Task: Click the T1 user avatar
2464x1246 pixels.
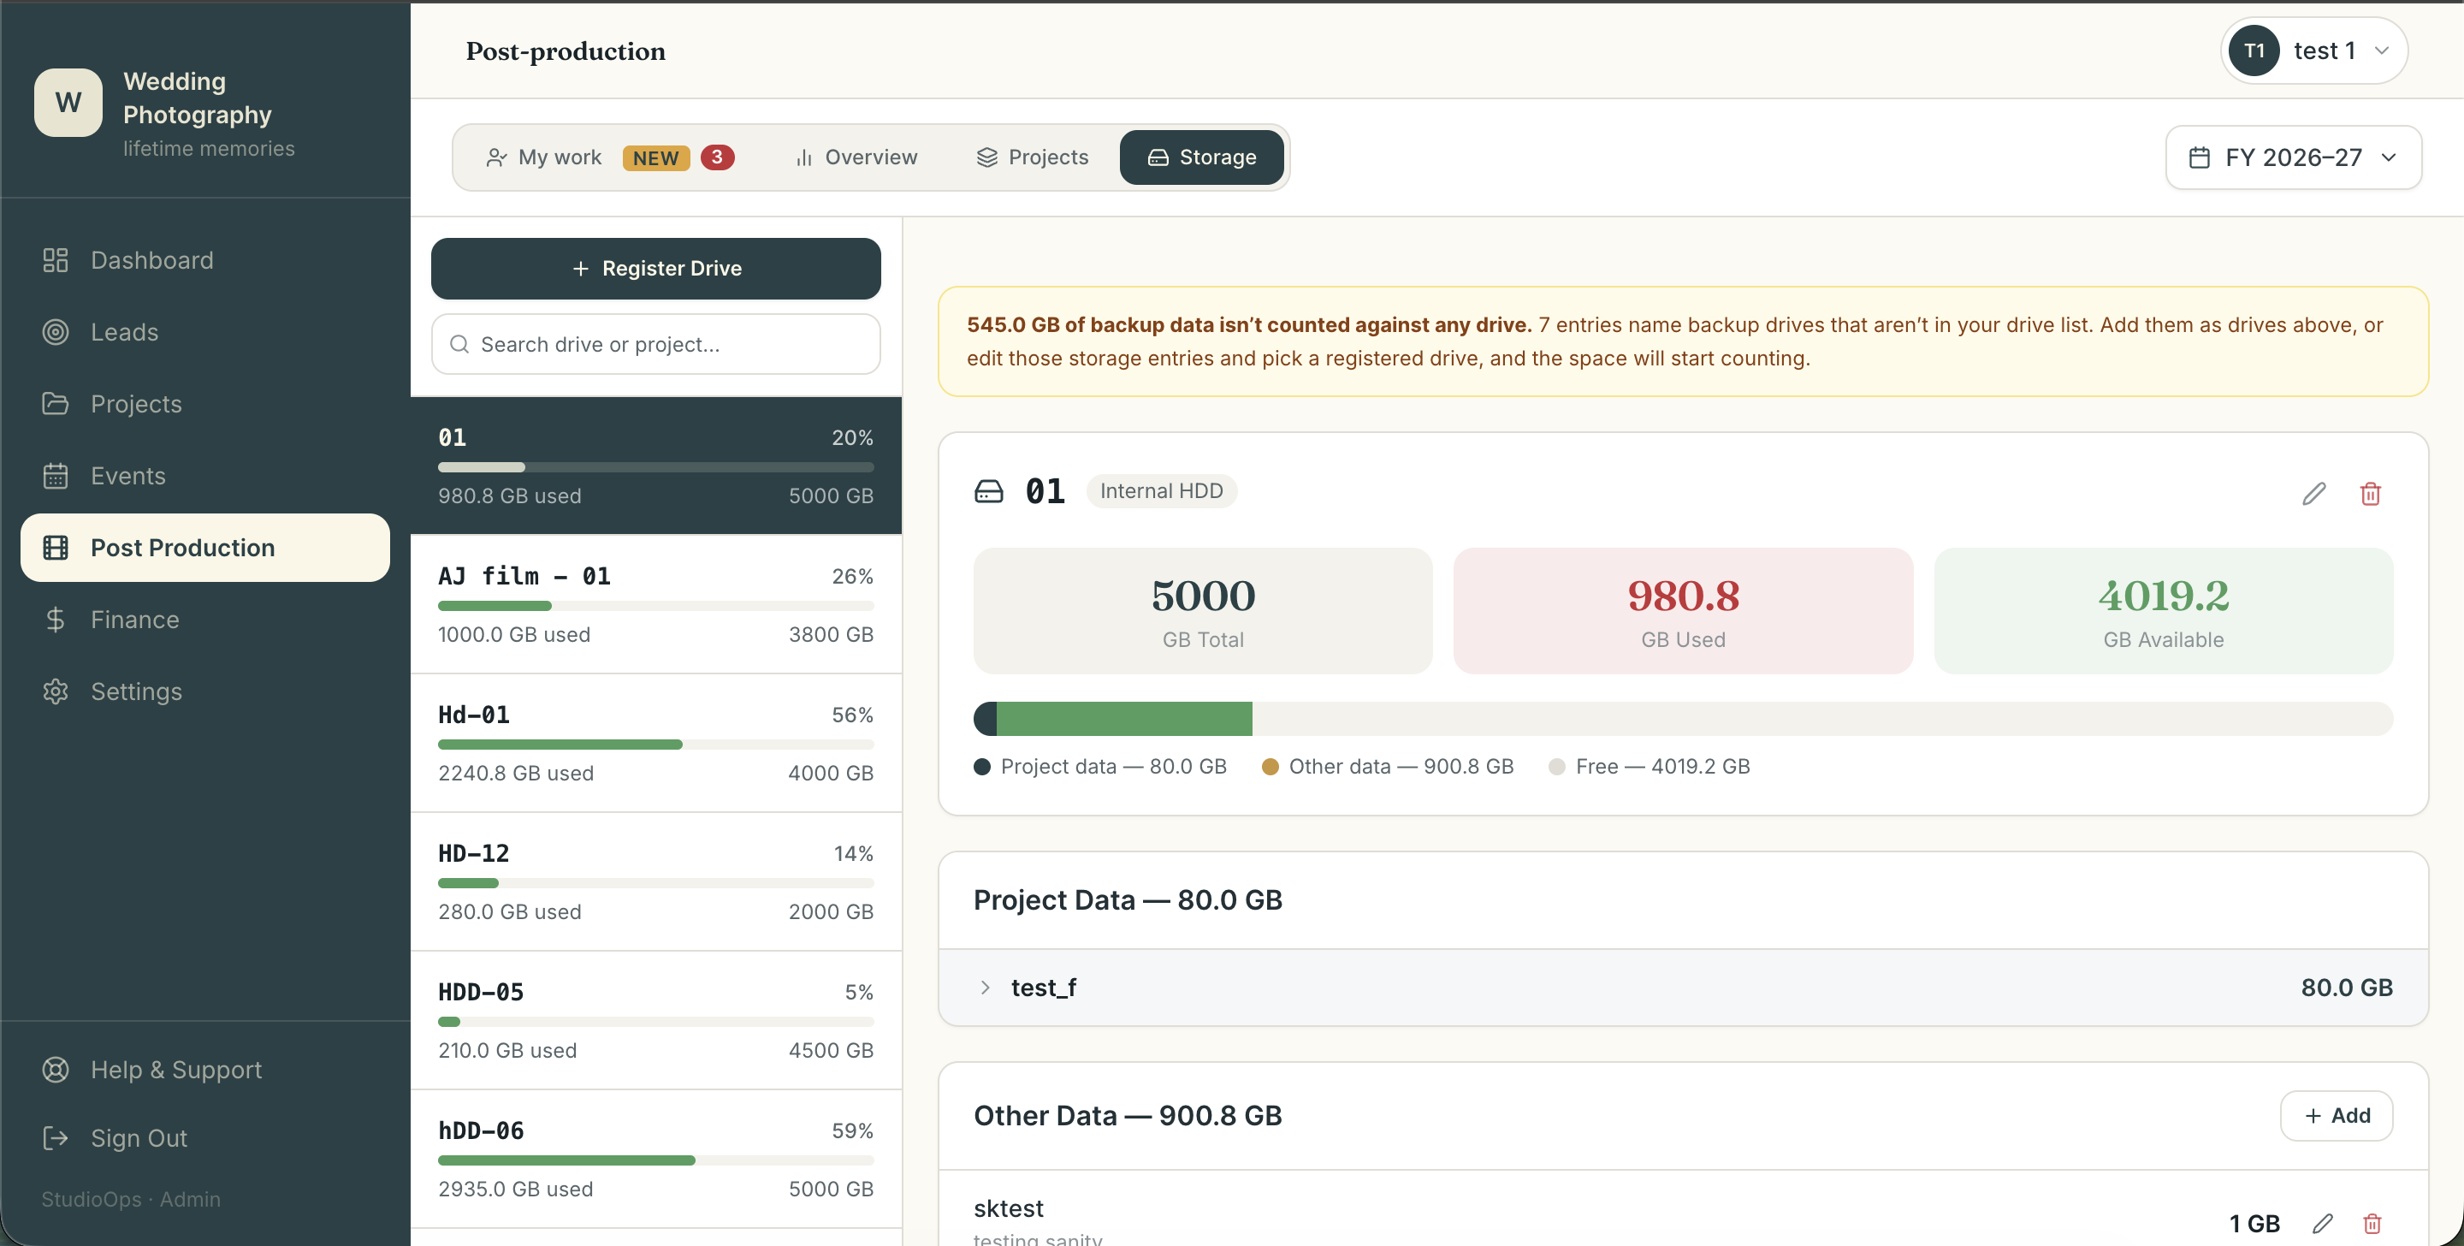Action: 2254,50
